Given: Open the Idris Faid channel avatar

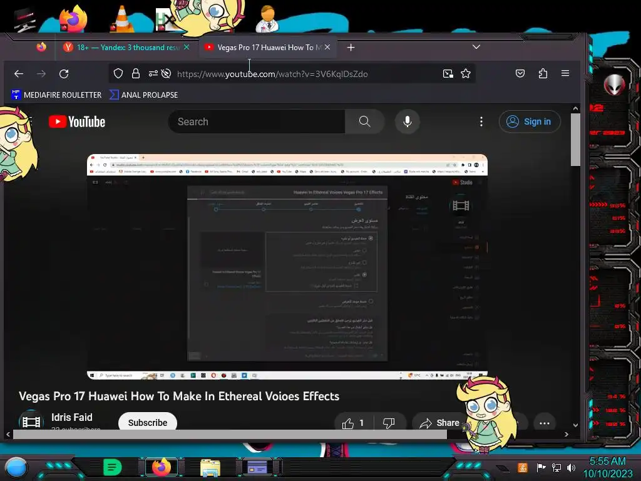Looking at the screenshot, I should (31, 420).
